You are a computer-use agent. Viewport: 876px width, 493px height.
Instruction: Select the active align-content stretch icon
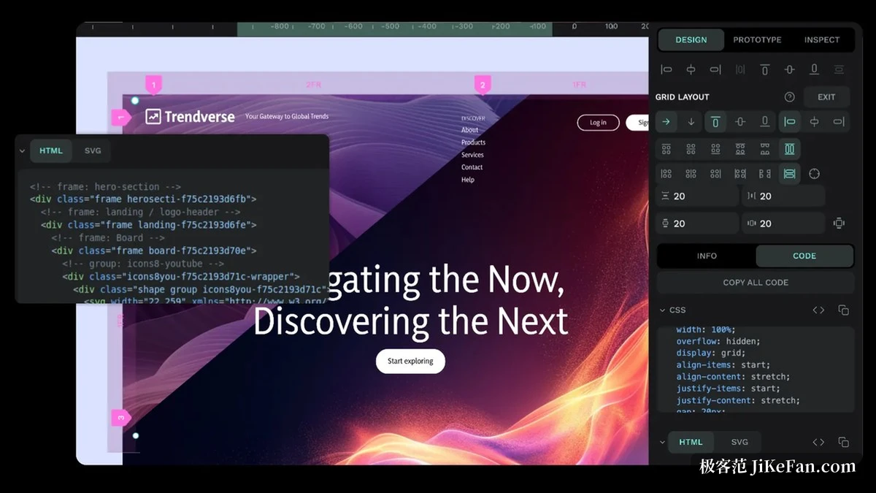coord(789,149)
